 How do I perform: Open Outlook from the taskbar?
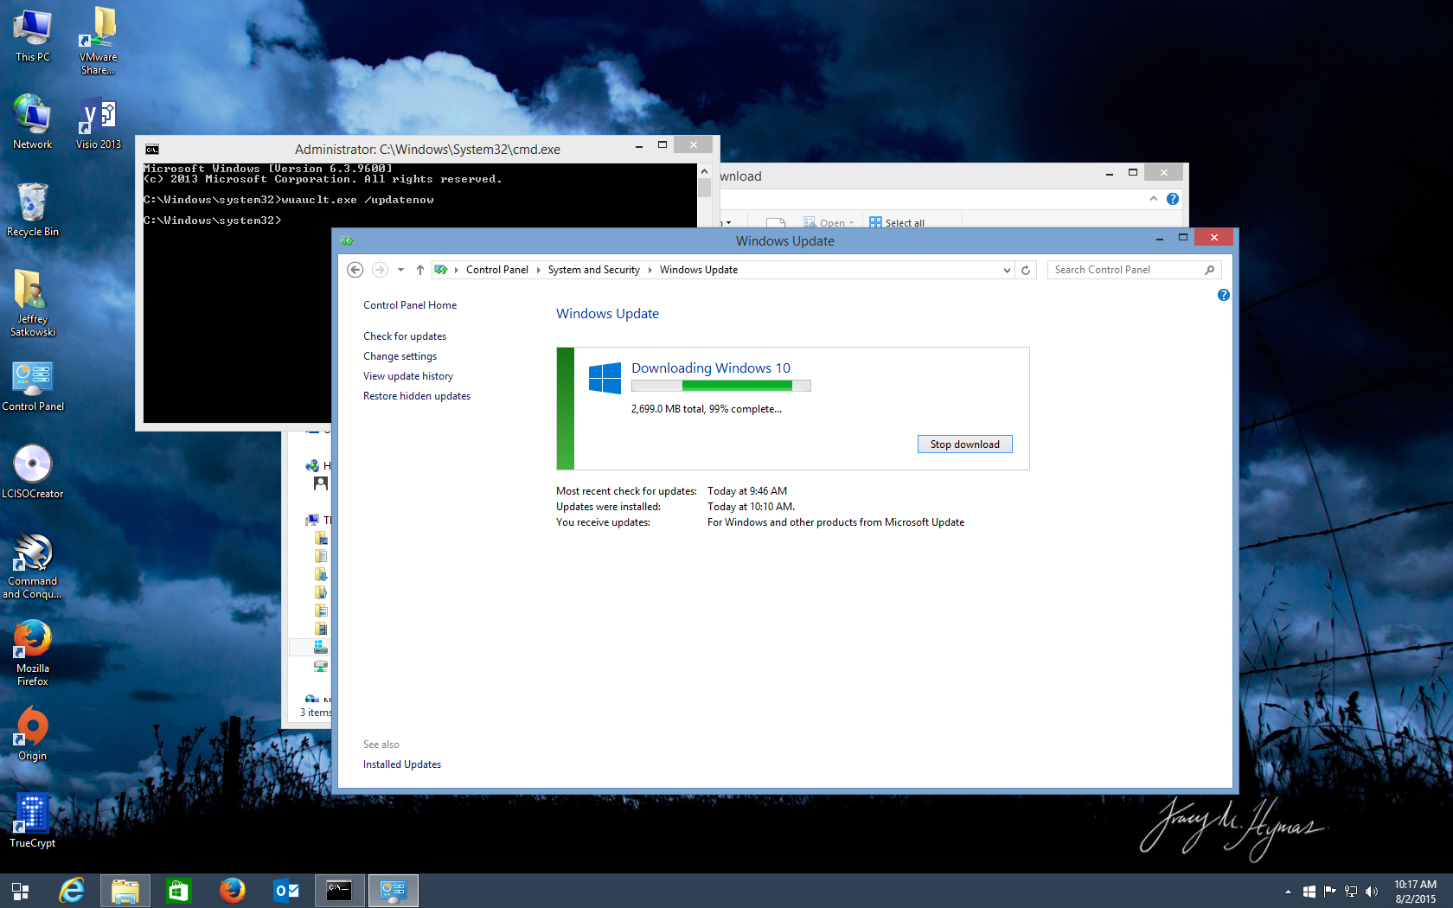(285, 891)
